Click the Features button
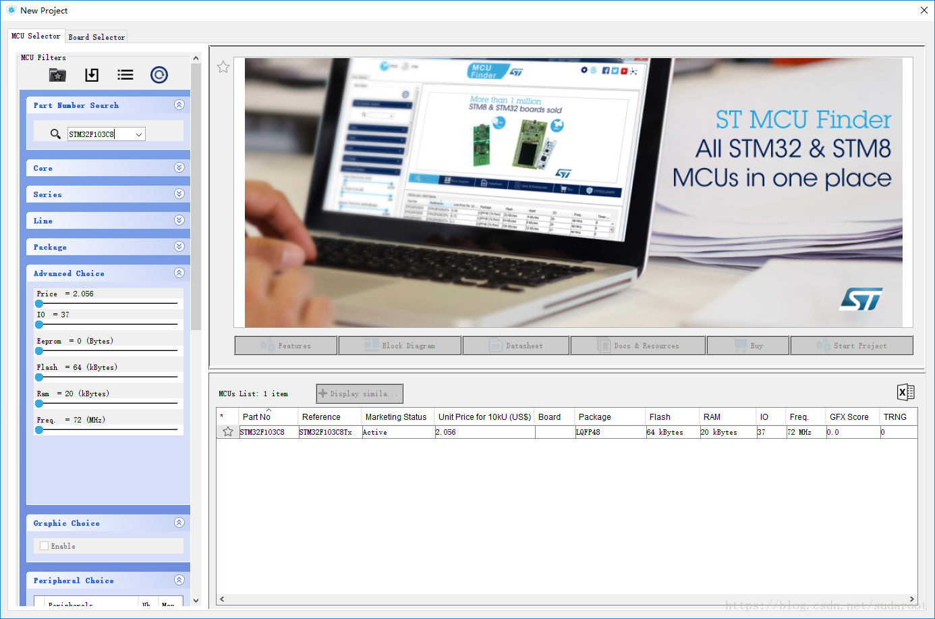 [286, 346]
